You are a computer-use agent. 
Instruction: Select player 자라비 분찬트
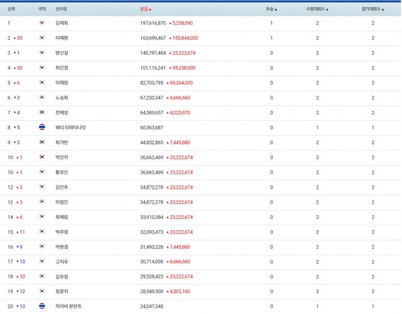coord(68,306)
